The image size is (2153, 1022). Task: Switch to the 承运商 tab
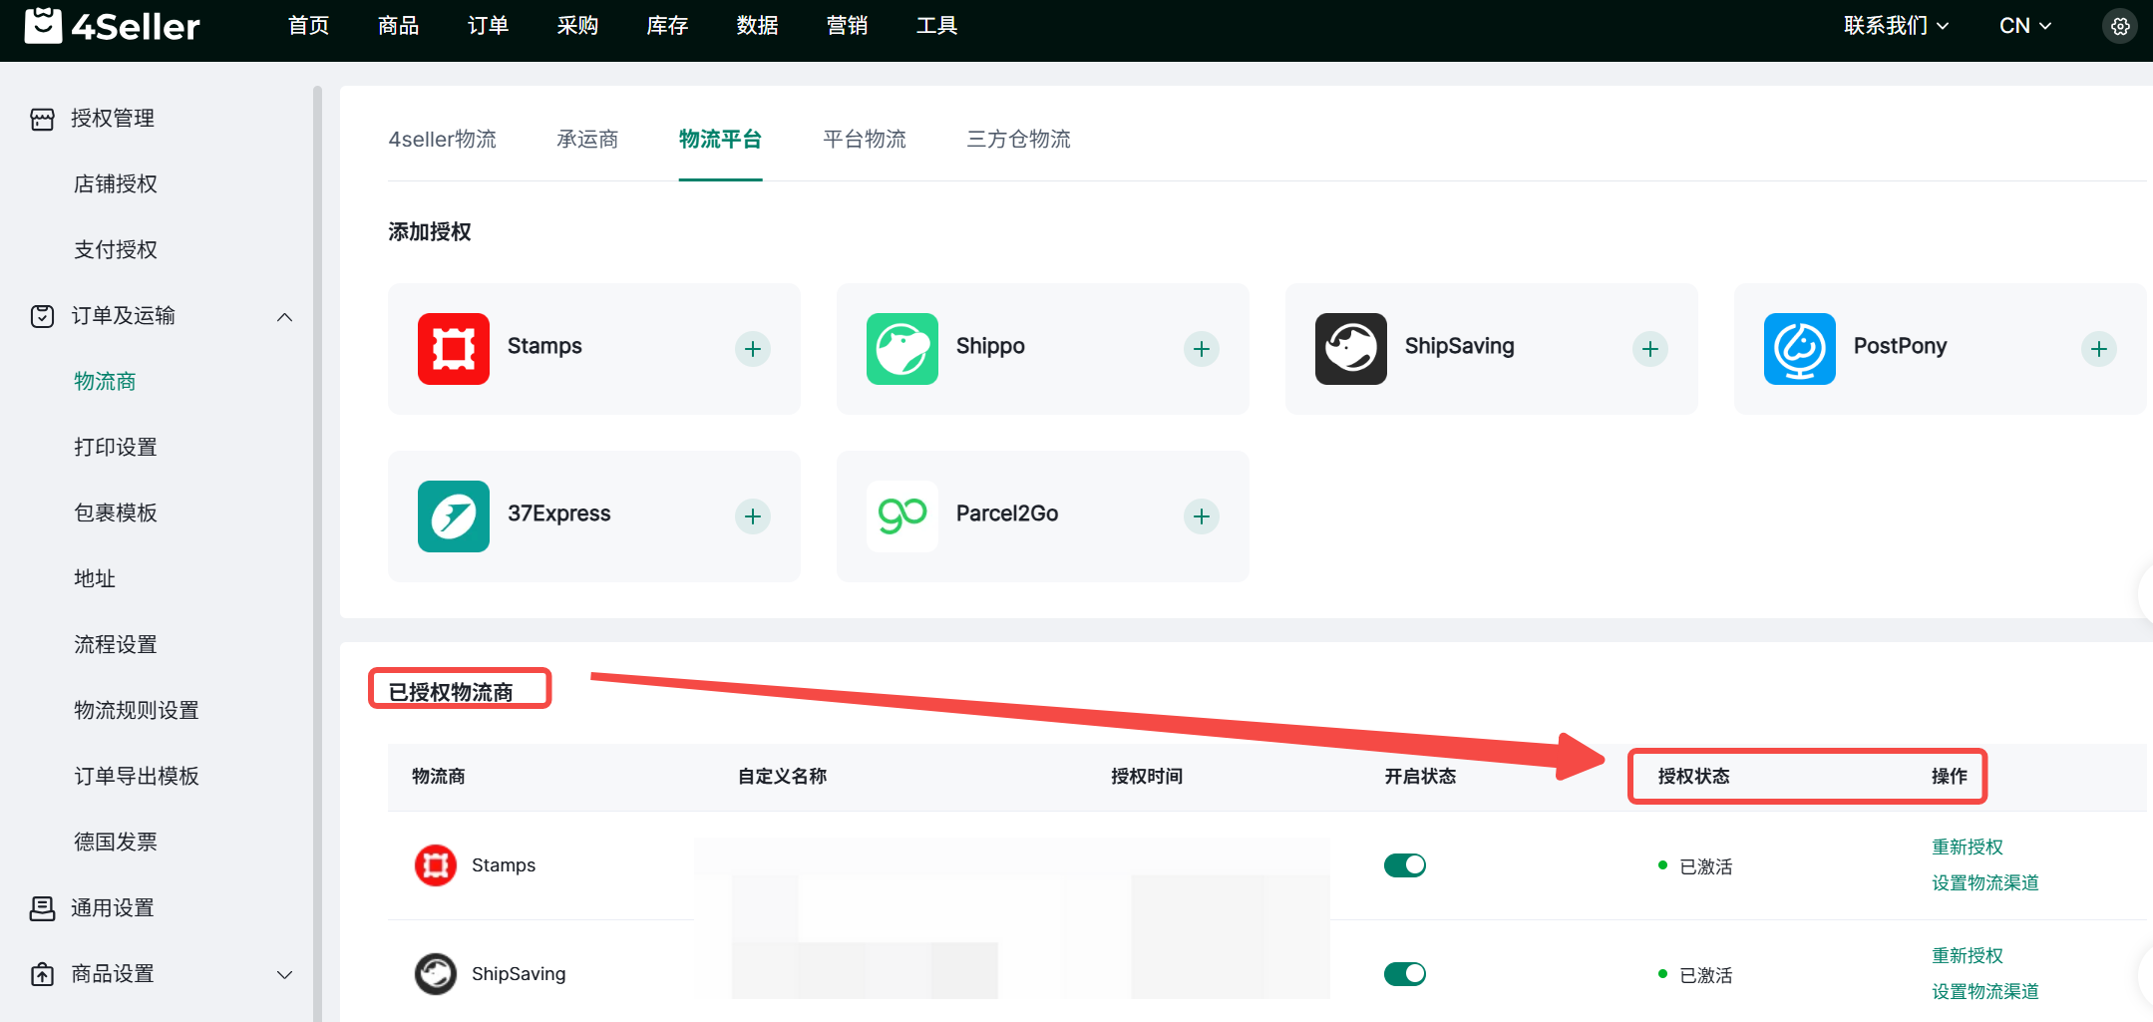[587, 140]
